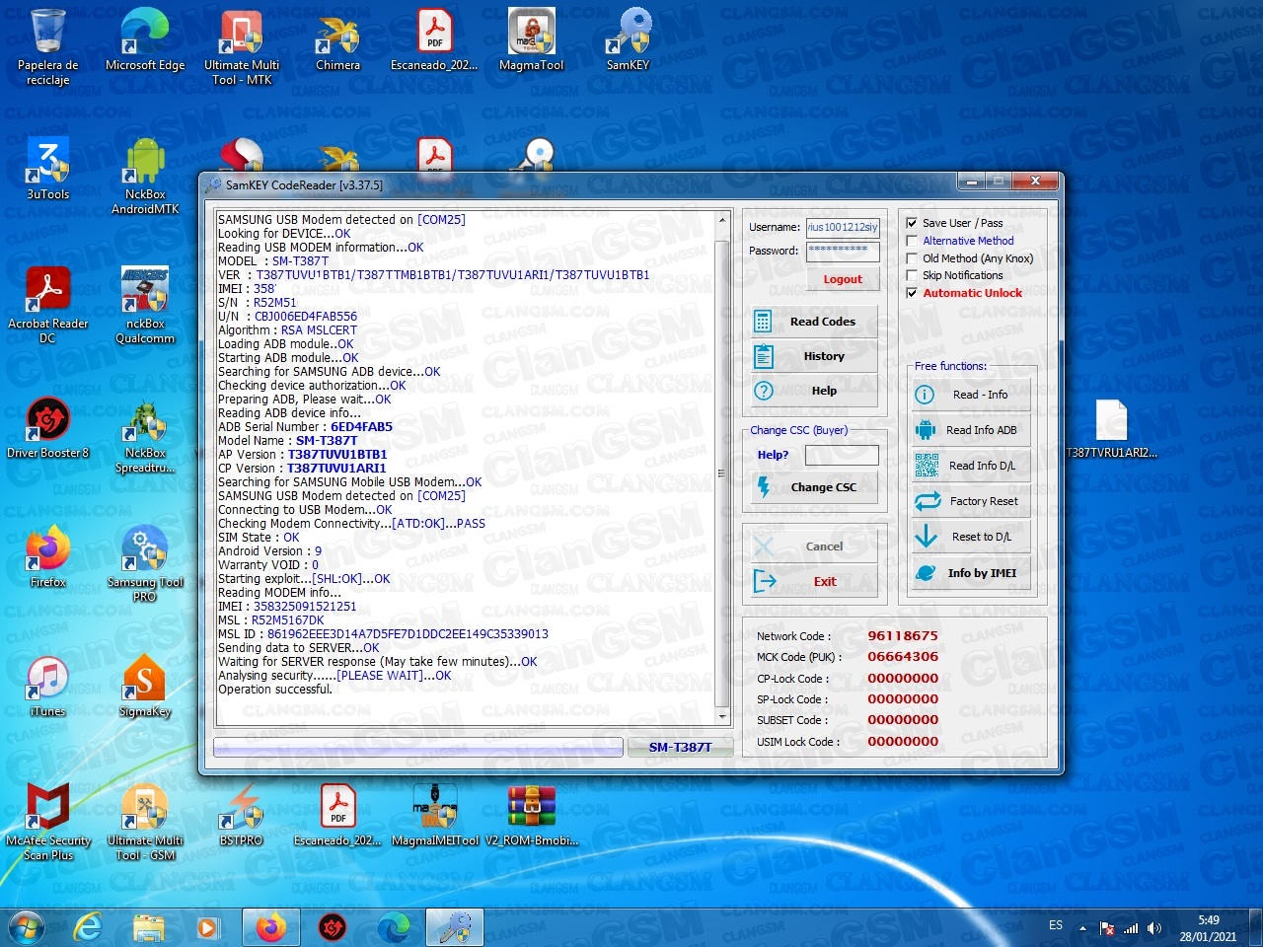Select the MCK Code value 06664306
This screenshot has height=947, width=1263.
click(x=903, y=656)
